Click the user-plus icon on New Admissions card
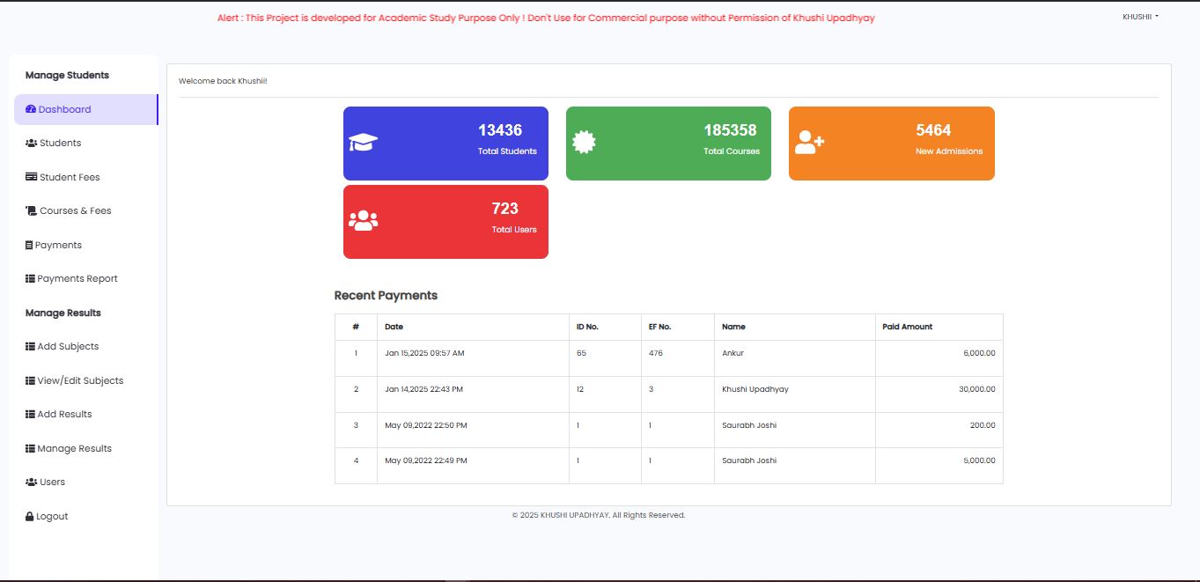The image size is (1200, 582). [x=809, y=143]
